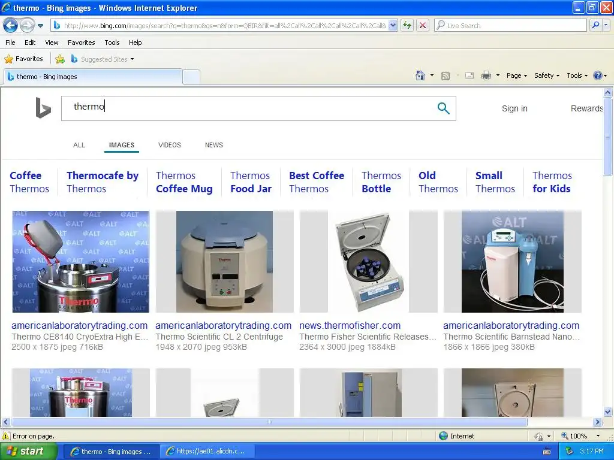Open news.thermofisher.com source link

click(x=350, y=325)
